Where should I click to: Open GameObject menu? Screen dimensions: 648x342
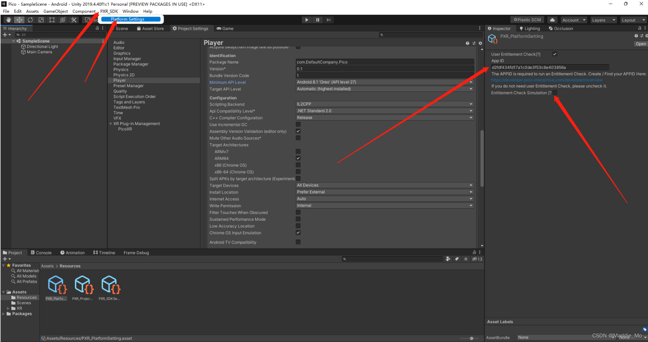[56, 11]
